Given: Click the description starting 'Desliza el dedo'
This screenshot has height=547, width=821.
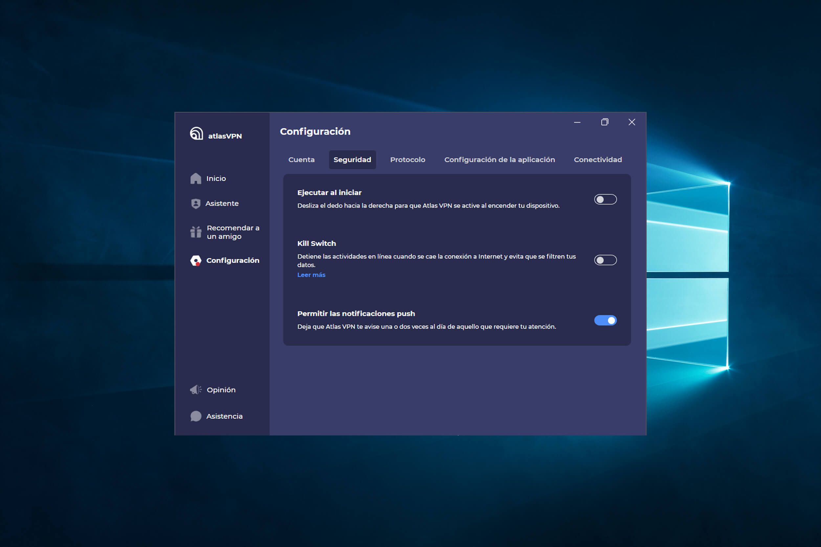Looking at the screenshot, I should 428,205.
